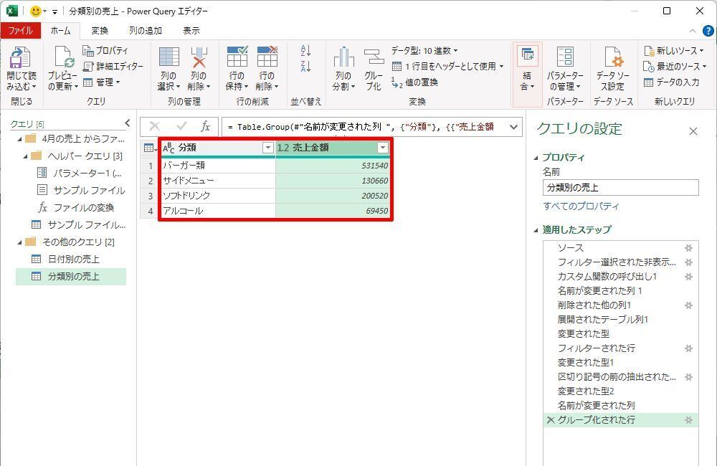This screenshot has width=717, height=466.
Task: Click the すべてのプロパティ link
Action: [581, 206]
